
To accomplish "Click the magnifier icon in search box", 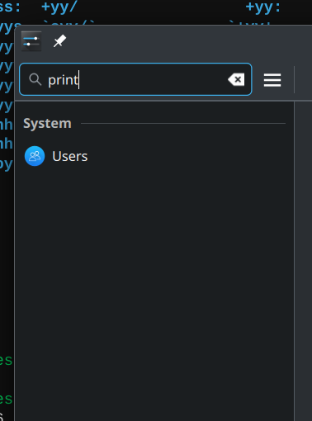I will (x=35, y=79).
